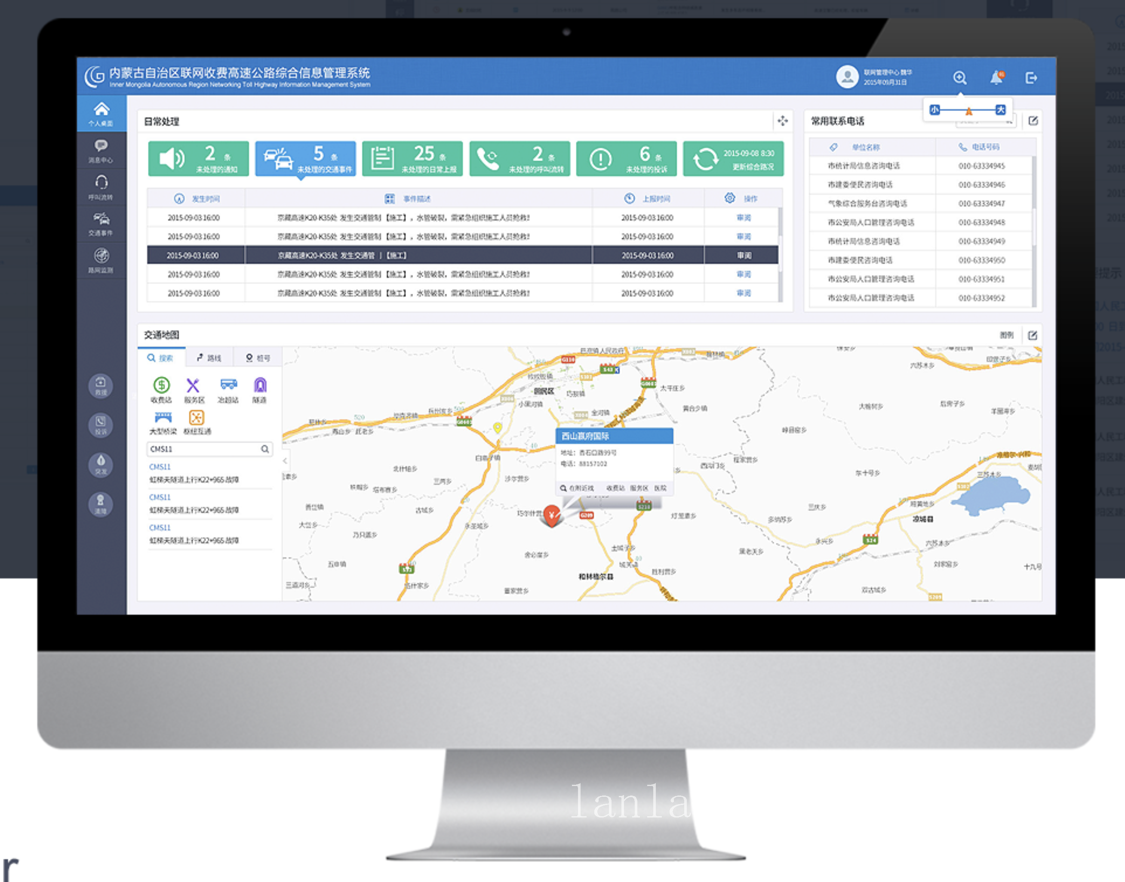Image resolution: width=1125 pixels, height=882 pixels.
Task: Expand the 日常处理 (Daily Processing) panel options
Action: tap(783, 123)
